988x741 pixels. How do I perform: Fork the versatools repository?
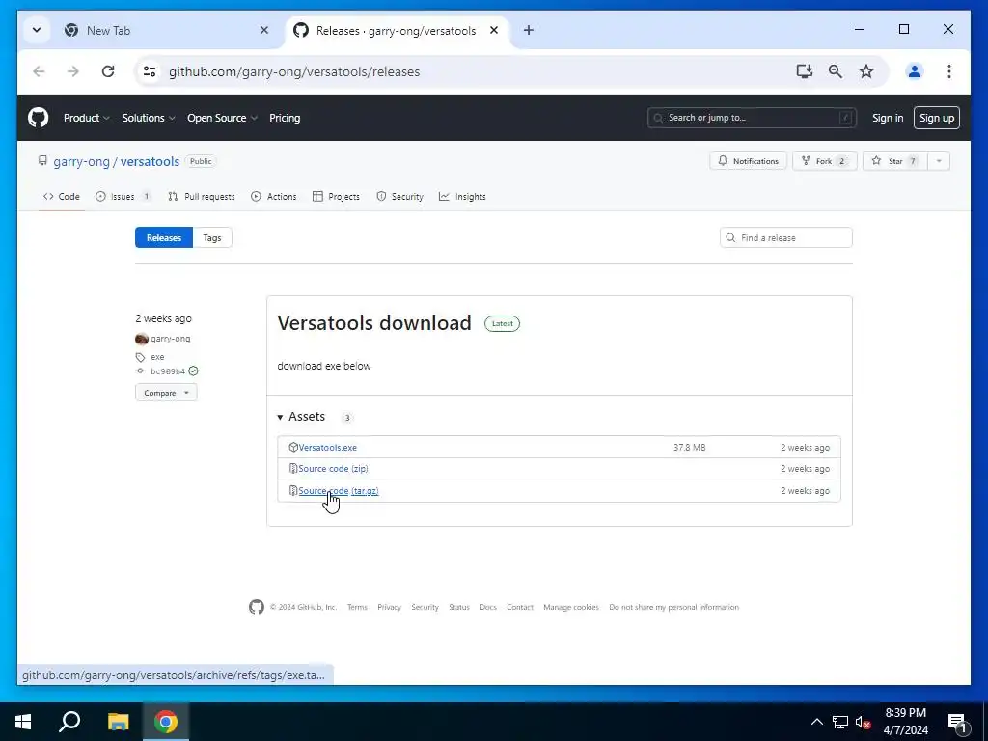point(824,161)
